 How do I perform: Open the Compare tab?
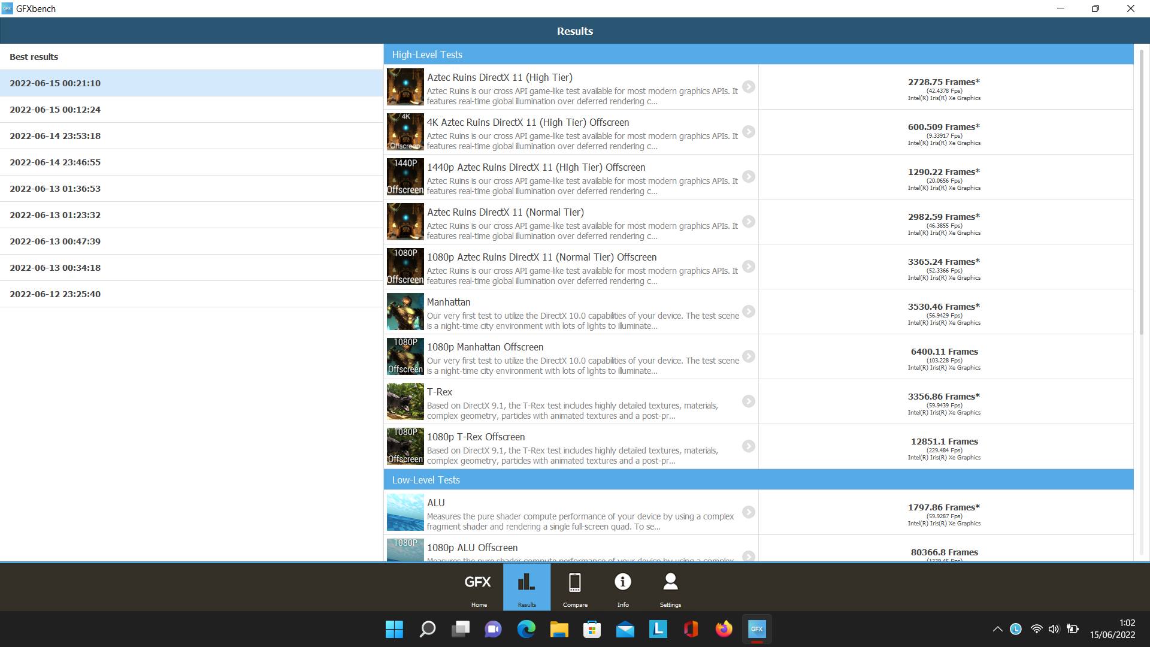(x=575, y=588)
